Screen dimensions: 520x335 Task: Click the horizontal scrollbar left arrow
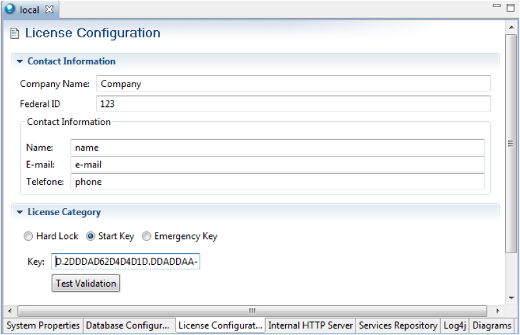[x=10, y=311]
